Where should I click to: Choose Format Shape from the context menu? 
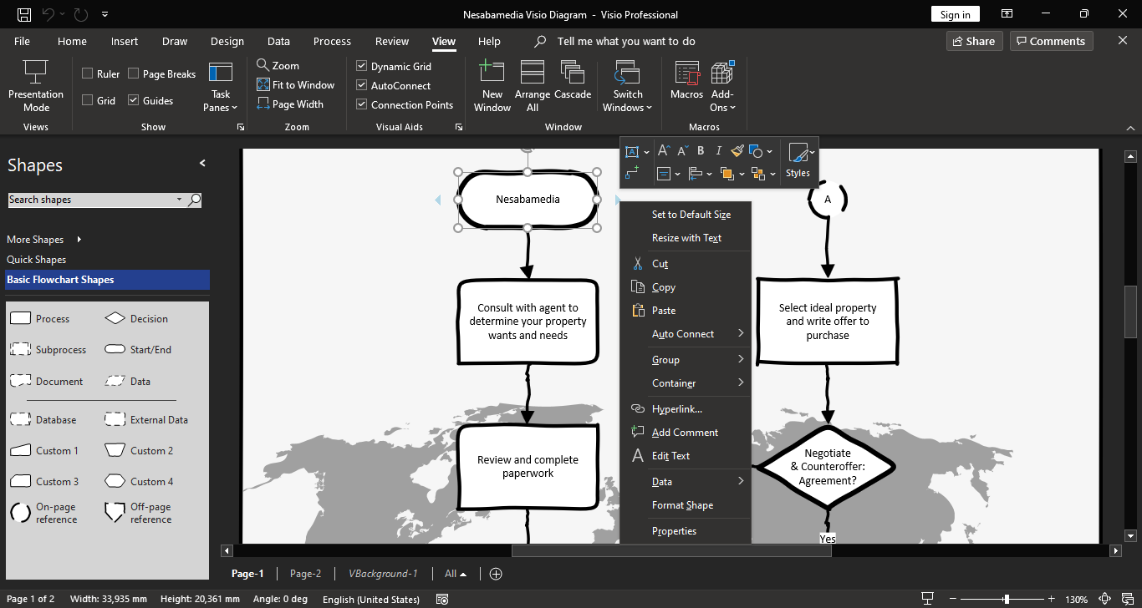[682, 505]
